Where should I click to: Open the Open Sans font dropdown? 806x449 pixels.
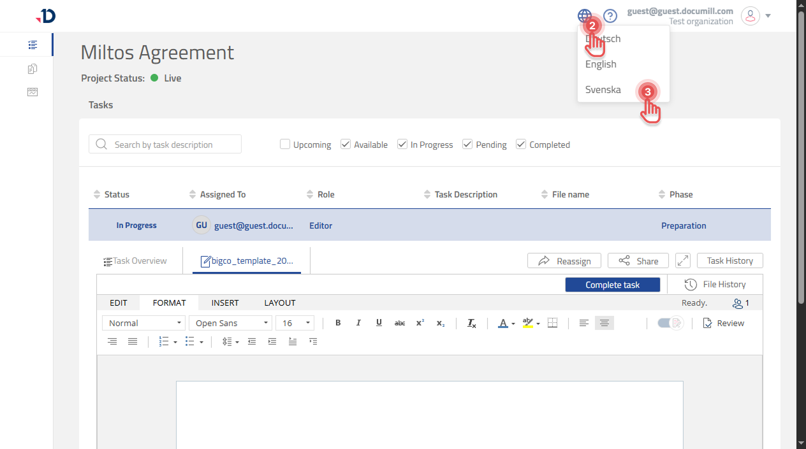230,323
